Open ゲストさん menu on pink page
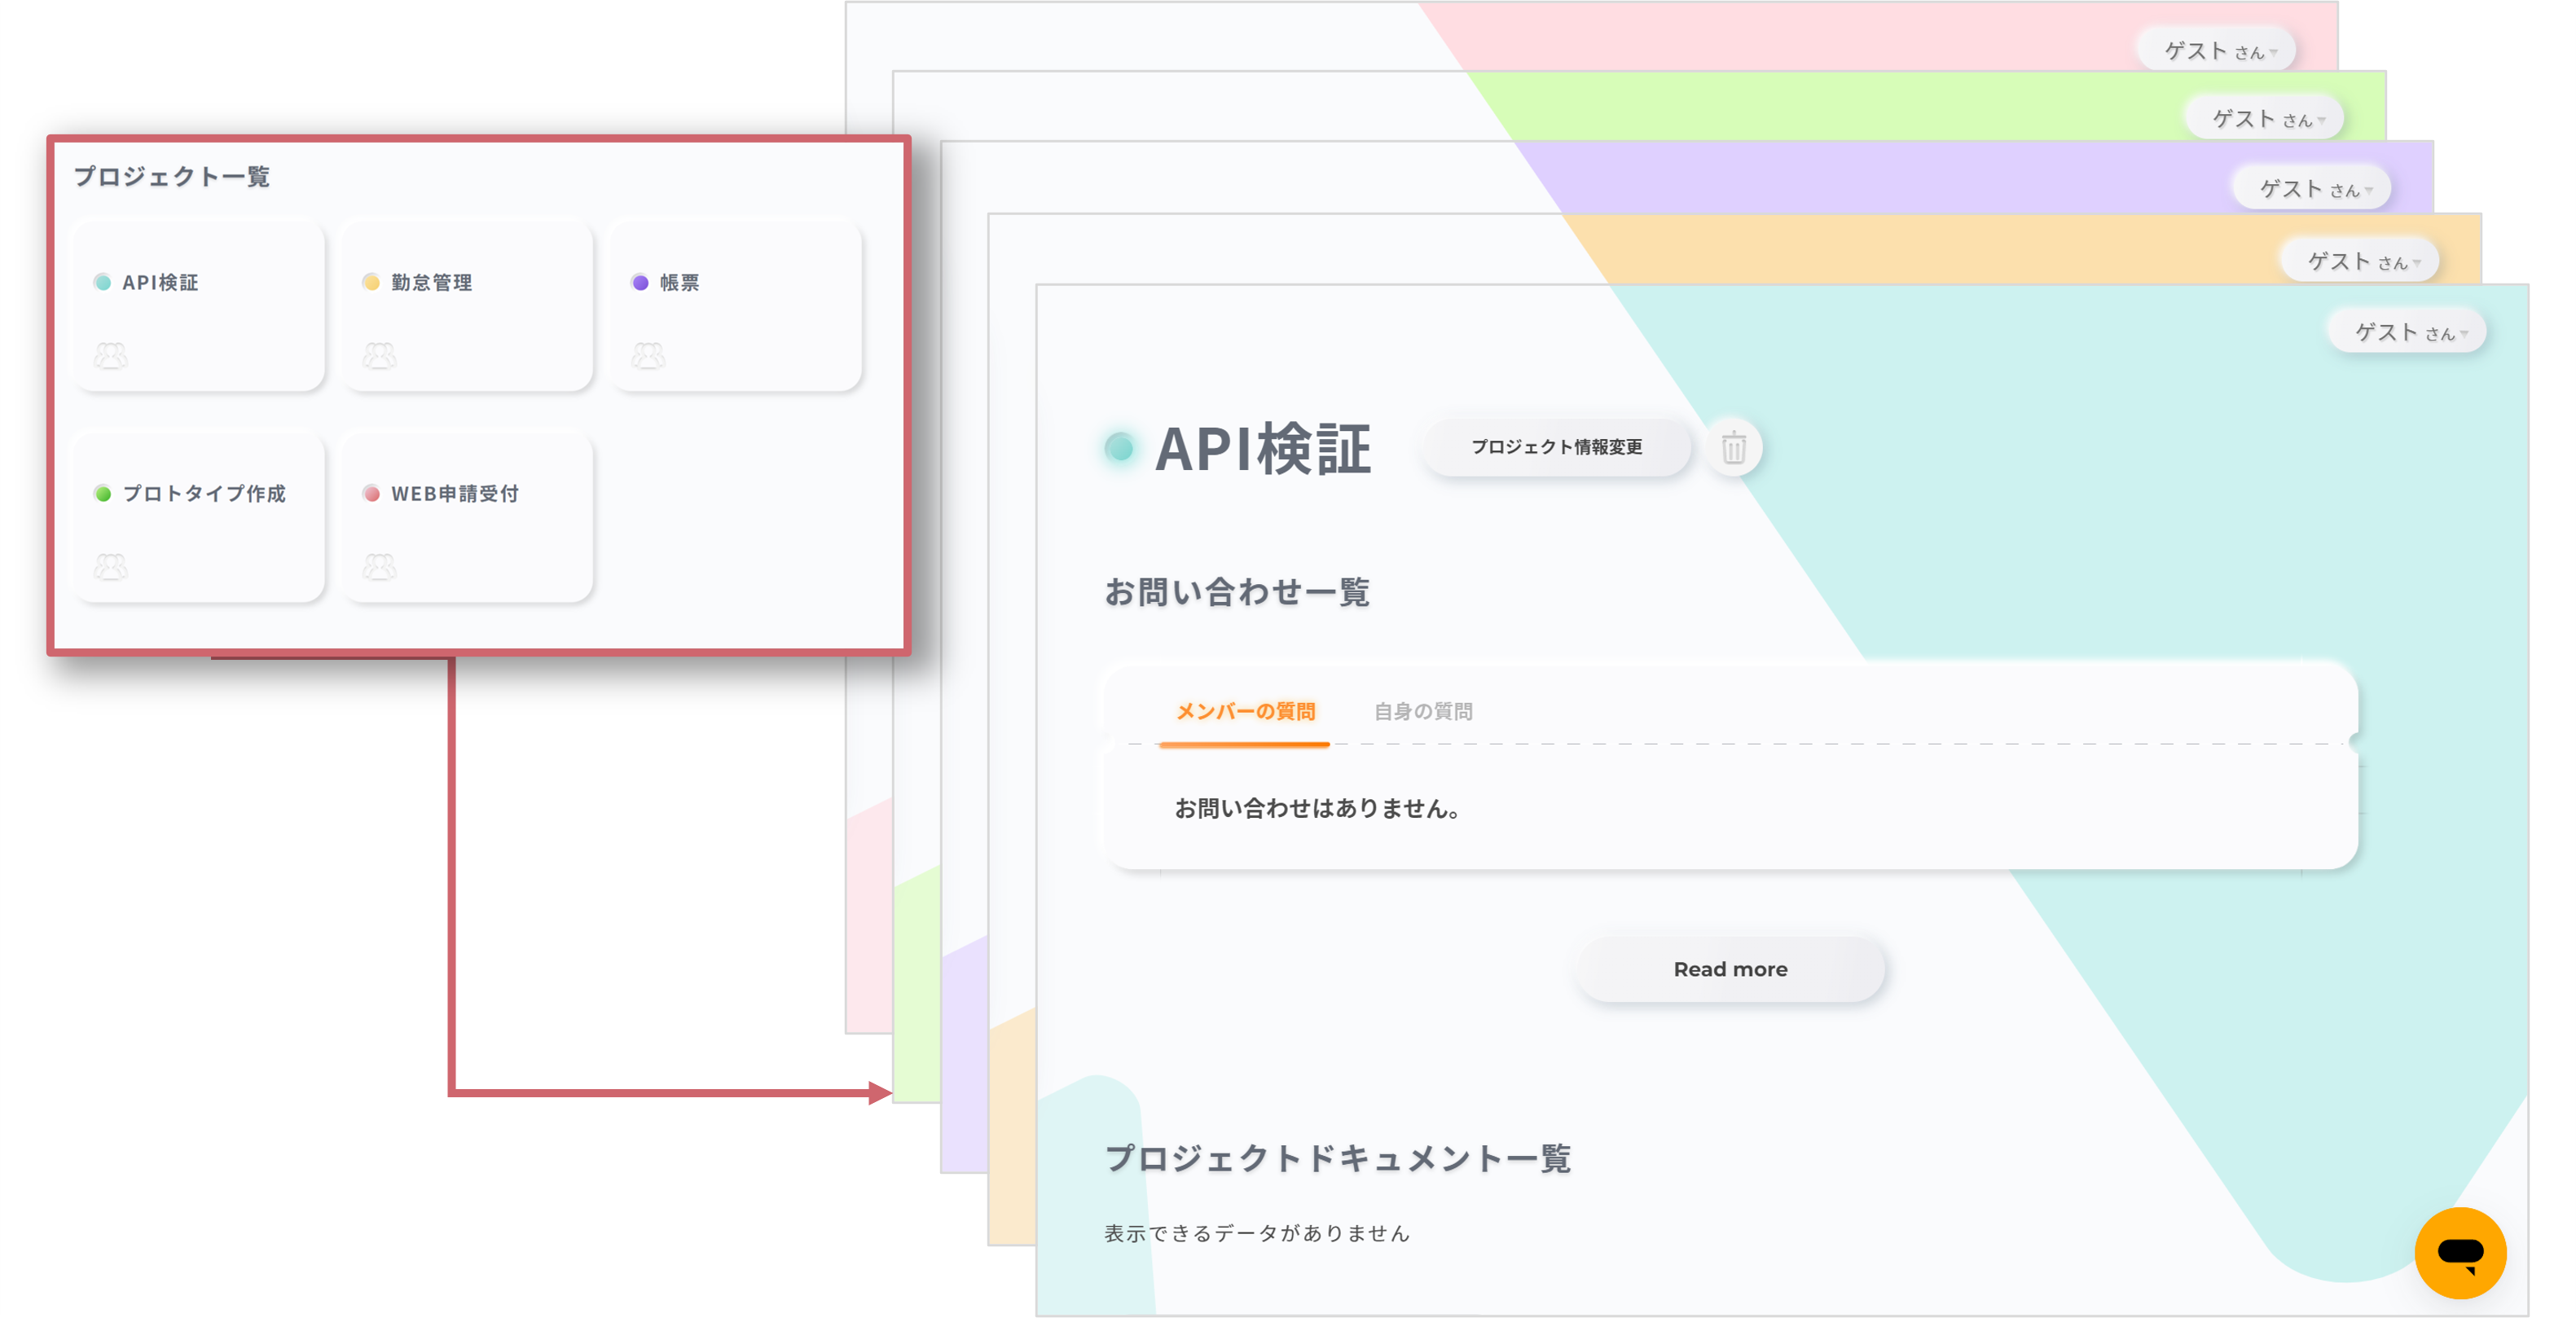The height and width of the screenshot is (1318, 2576). pyautogui.click(x=2218, y=50)
